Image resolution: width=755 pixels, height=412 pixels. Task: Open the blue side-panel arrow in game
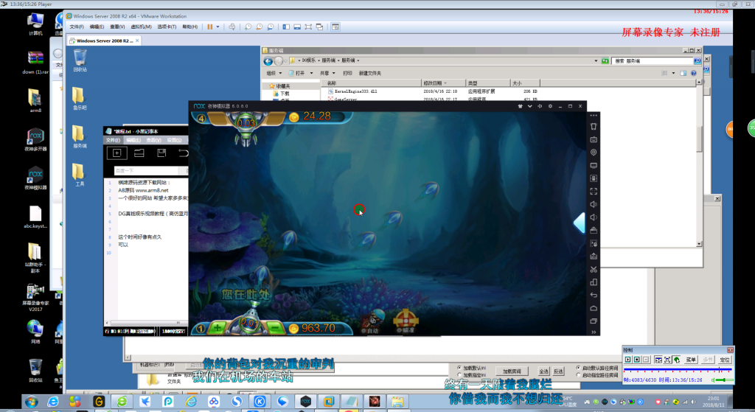[x=580, y=223]
